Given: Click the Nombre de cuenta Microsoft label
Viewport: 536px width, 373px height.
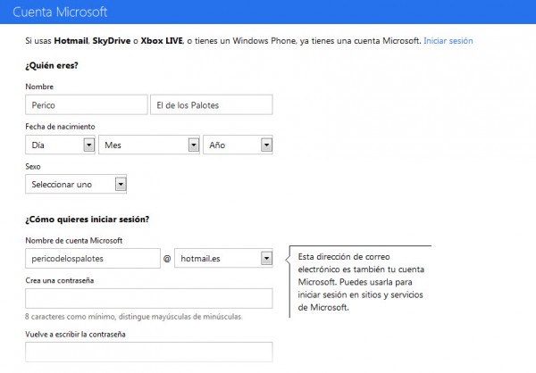Looking at the screenshot, I should 74,240.
